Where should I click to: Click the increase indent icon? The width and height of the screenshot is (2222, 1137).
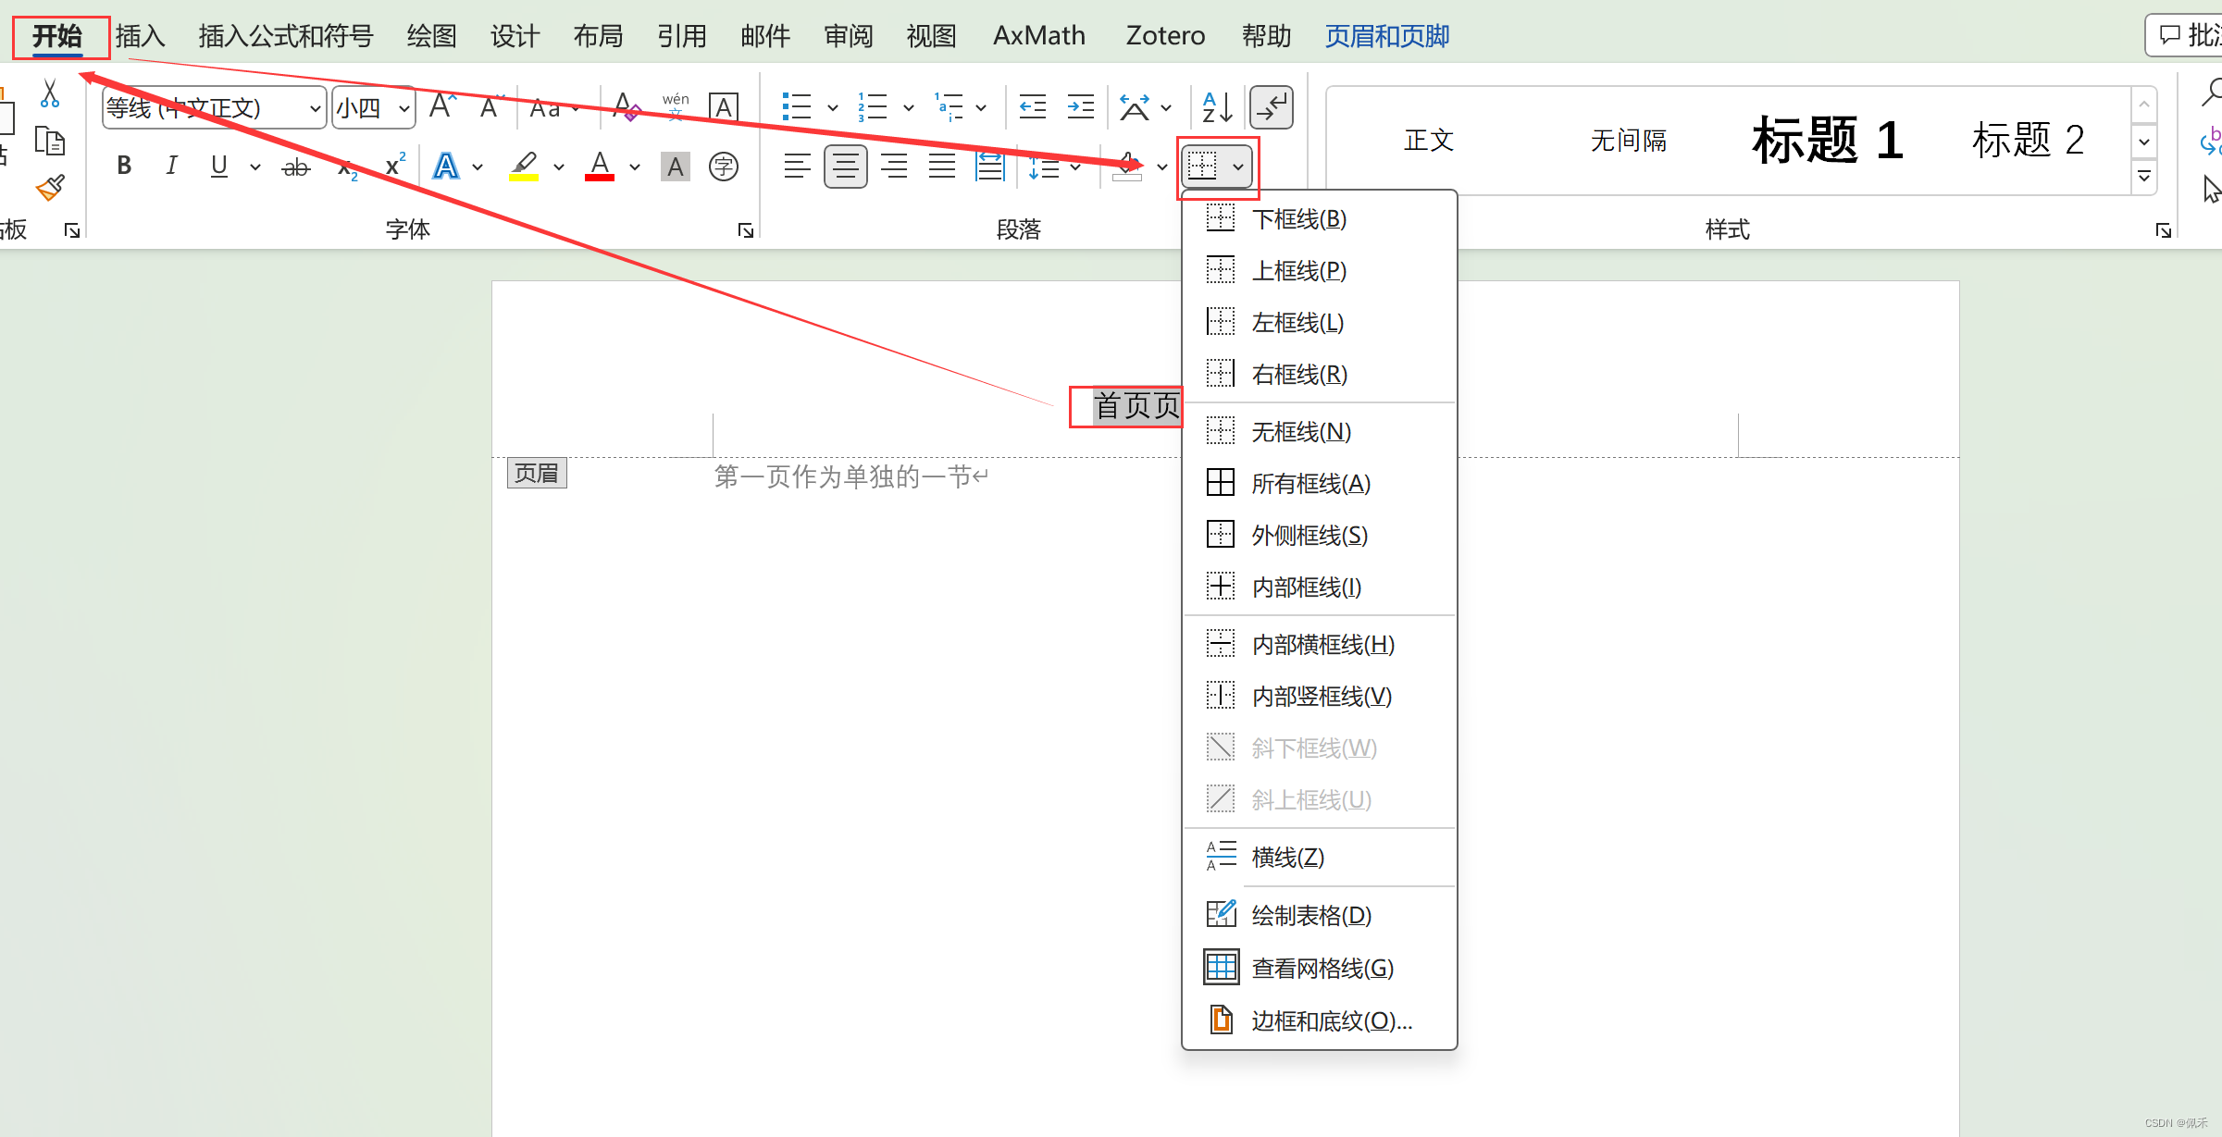coord(1080,108)
